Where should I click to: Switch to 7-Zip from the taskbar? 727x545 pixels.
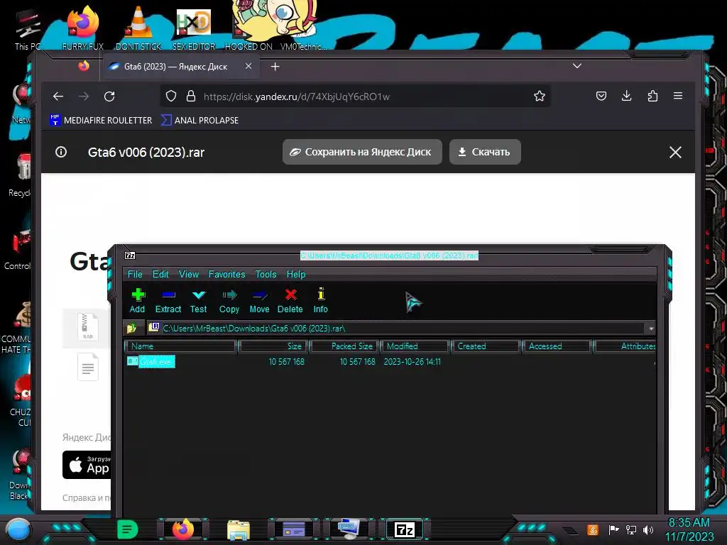404,529
